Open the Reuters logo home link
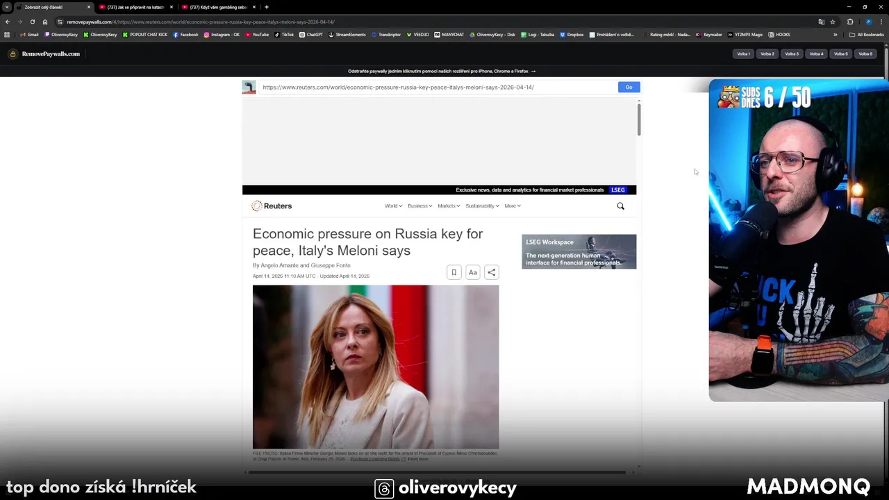 tap(272, 206)
